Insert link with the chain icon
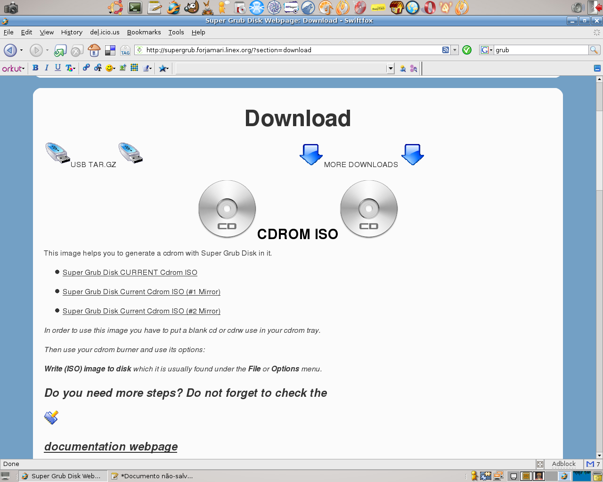Image resolution: width=603 pixels, height=482 pixels. tap(86, 68)
